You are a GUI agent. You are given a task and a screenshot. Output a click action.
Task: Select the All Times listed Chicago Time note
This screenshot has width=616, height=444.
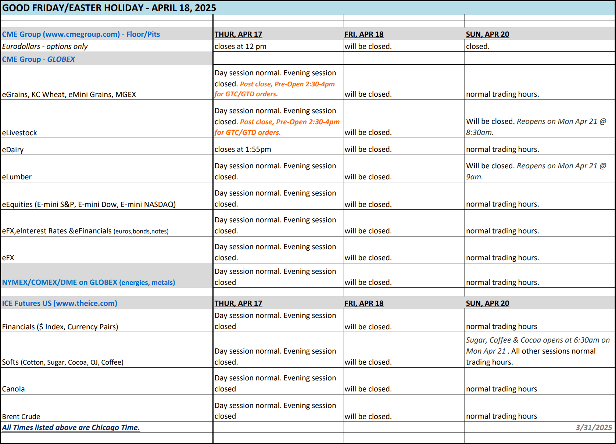(x=71, y=427)
